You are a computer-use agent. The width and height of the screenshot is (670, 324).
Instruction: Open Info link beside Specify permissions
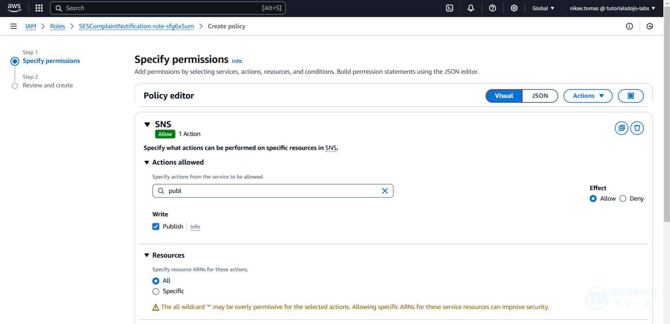[x=237, y=61]
